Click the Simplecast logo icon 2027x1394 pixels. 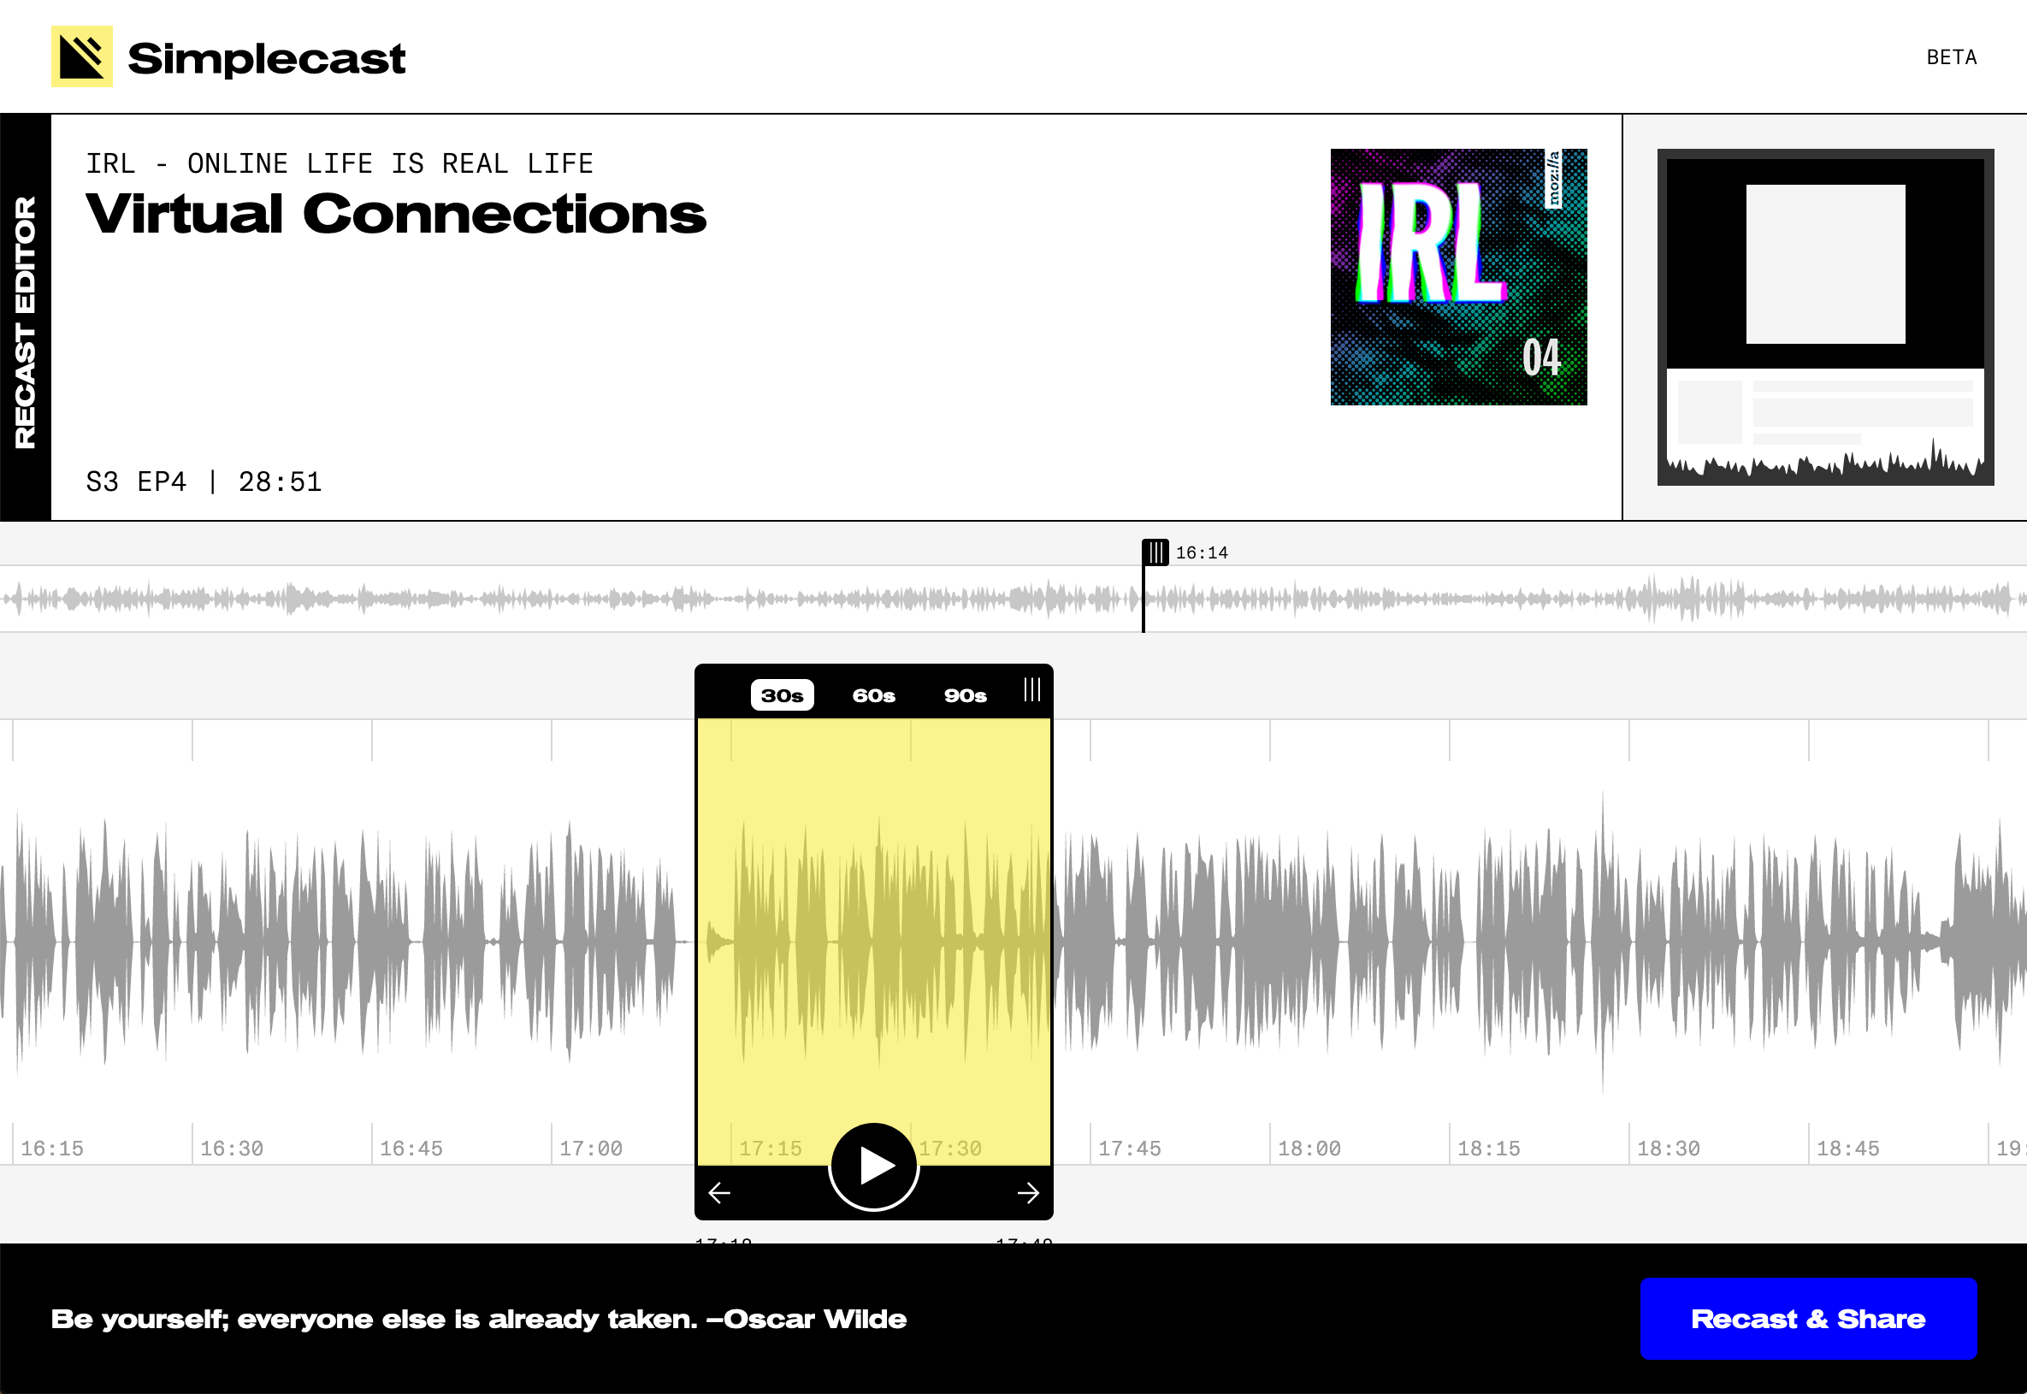coord(81,57)
